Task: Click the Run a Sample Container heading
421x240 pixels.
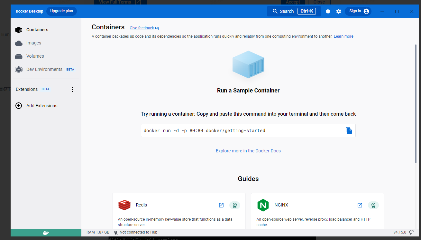Action: click(248, 91)
